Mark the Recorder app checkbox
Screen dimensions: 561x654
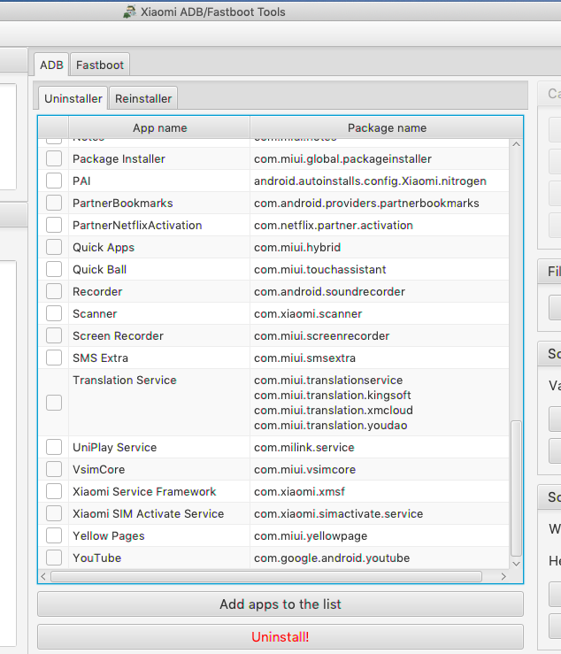point(54,291)
